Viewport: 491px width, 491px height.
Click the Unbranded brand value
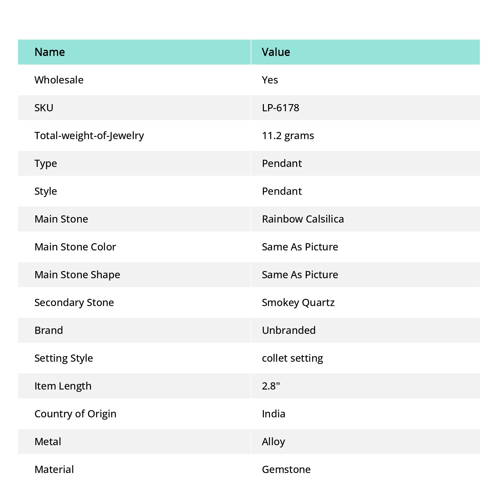(x=289, y=330)
